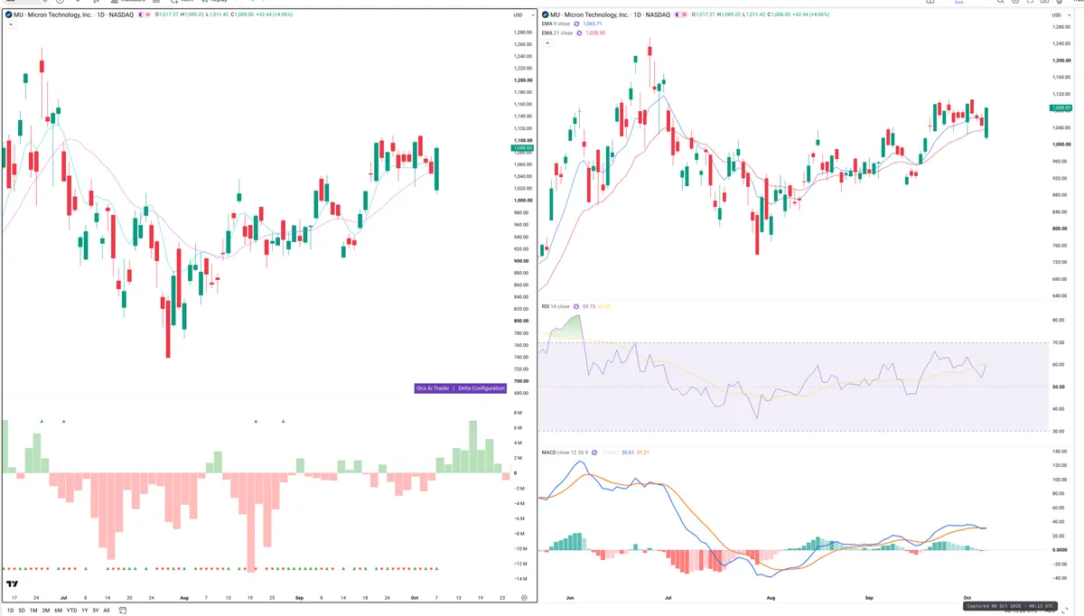
Task: Click the 70.00 level on RSI scale
Action: pyautogui.click(x=1056, y=342)
